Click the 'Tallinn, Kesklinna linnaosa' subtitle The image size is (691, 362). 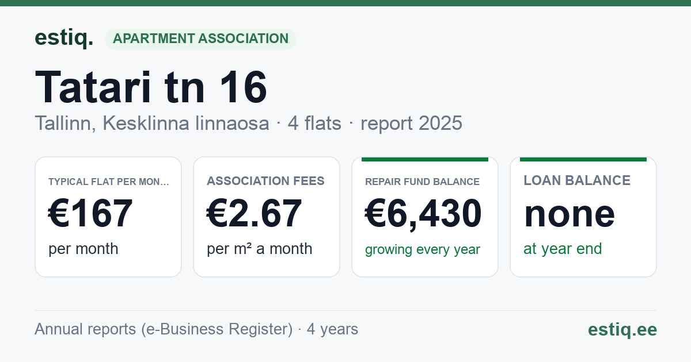click(152, 123)
